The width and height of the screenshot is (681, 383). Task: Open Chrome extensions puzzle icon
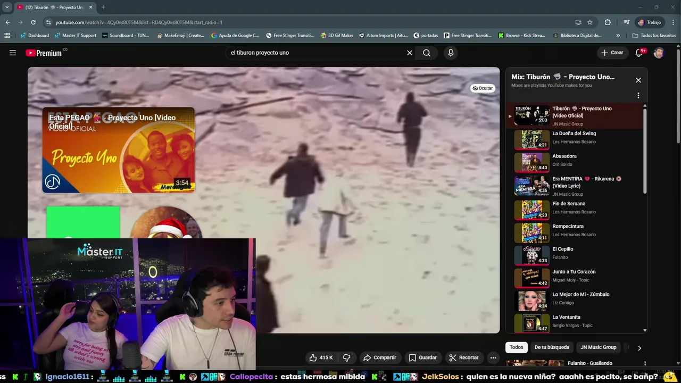pos(608,22)
